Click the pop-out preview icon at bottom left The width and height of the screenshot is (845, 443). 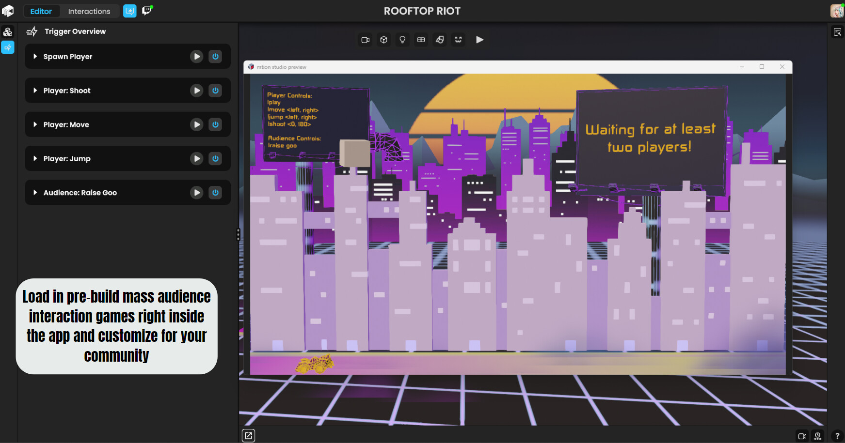point(248,435)
